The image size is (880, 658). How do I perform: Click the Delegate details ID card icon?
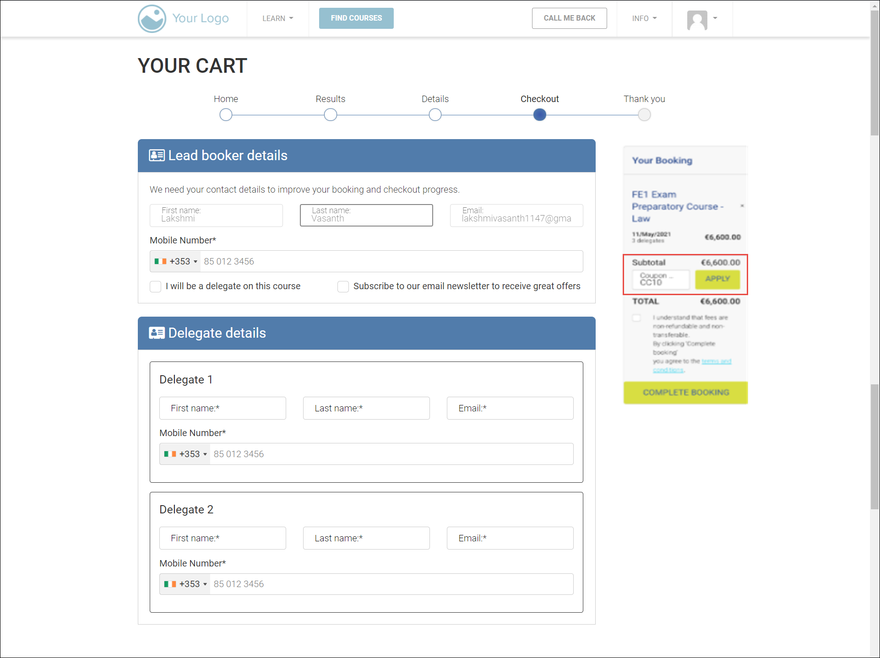click(157, 333)
